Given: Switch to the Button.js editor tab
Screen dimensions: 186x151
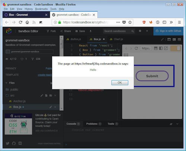Looking at the screenshot, I should tap(74, 39).
